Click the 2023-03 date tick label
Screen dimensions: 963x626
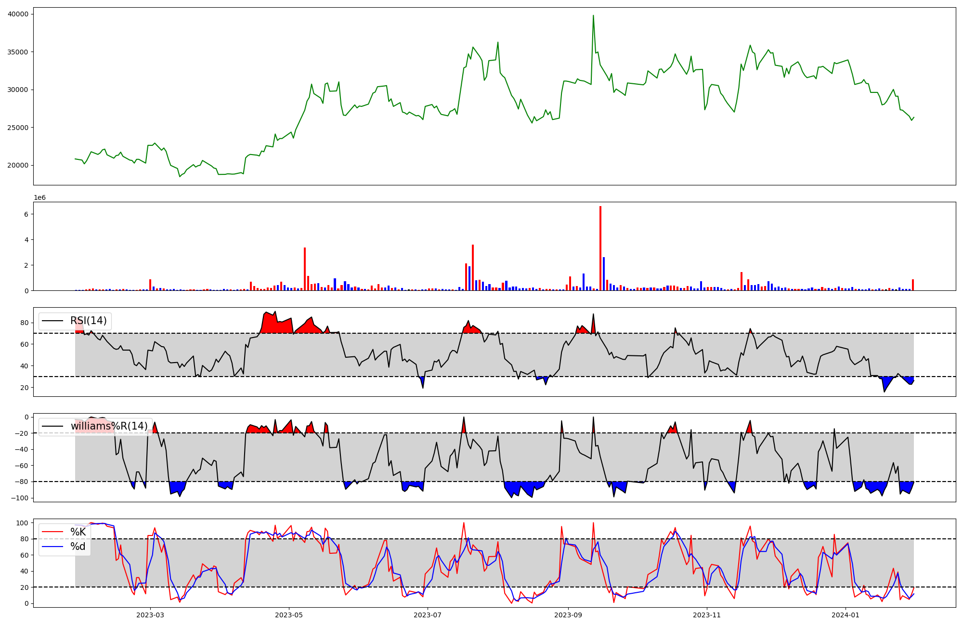click(150, 615)
